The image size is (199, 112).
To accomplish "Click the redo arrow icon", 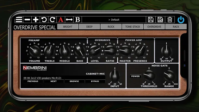I will 52,20.
